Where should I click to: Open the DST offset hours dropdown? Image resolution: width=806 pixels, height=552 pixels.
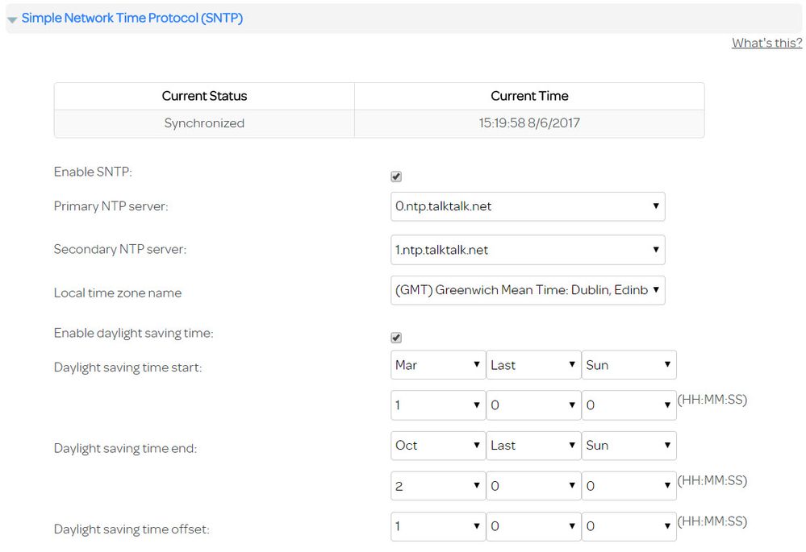point(438,526)
